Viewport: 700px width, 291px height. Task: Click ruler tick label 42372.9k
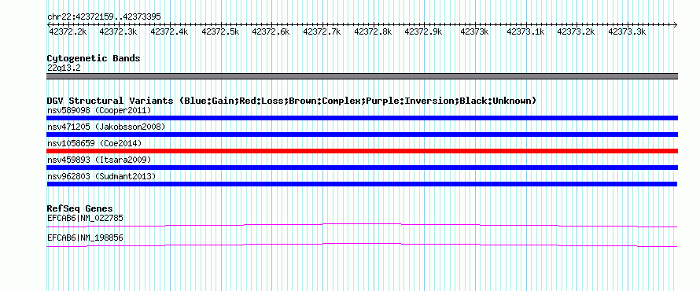coord(423,31)
